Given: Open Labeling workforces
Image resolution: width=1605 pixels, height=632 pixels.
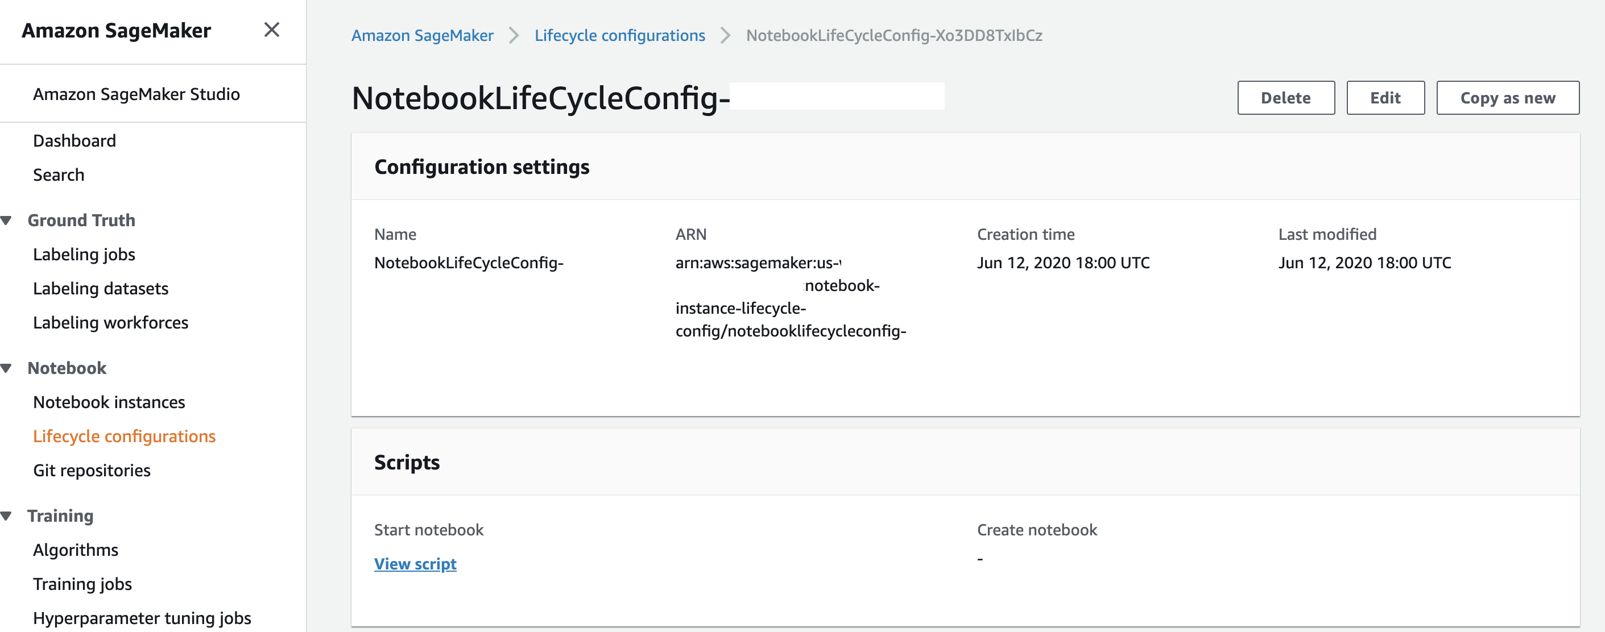Looking at the screenshot, I should 110,323.
